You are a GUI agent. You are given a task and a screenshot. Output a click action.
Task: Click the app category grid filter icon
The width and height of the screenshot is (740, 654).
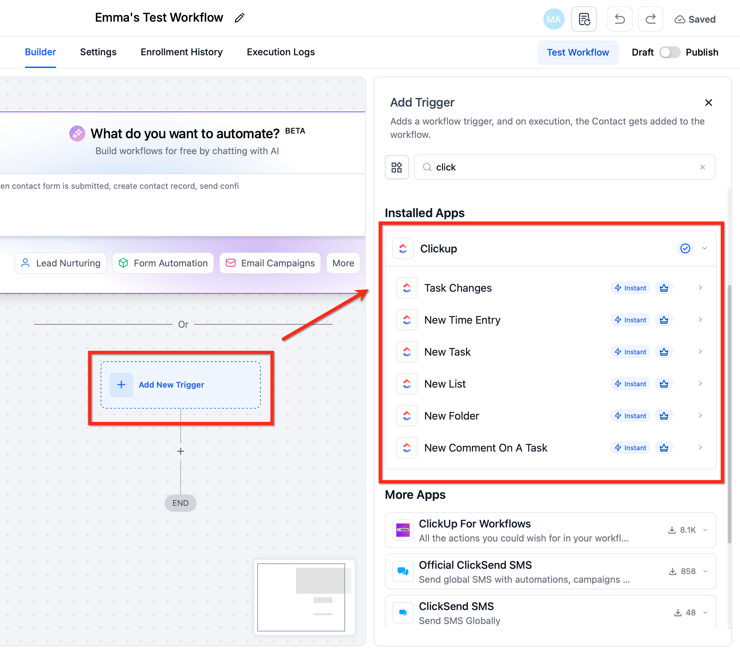[397, 167]
